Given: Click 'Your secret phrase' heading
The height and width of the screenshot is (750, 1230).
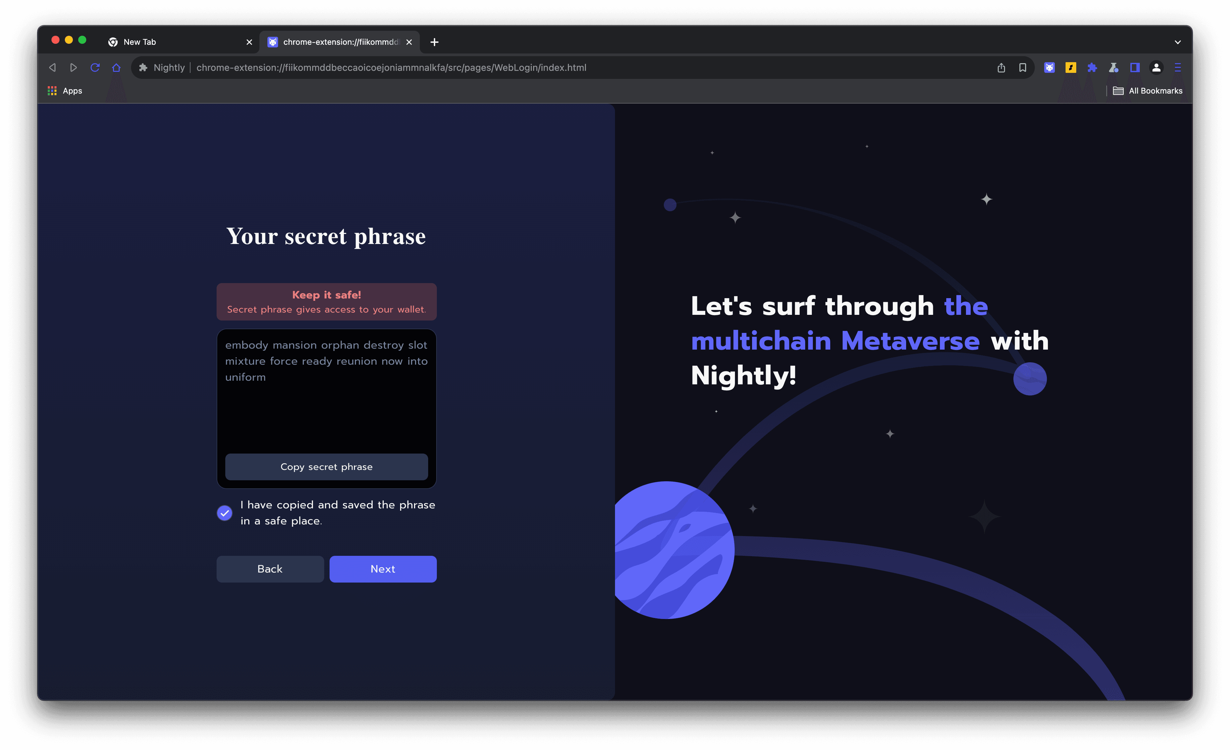Looking at the screenshot, I should [326, 237].
